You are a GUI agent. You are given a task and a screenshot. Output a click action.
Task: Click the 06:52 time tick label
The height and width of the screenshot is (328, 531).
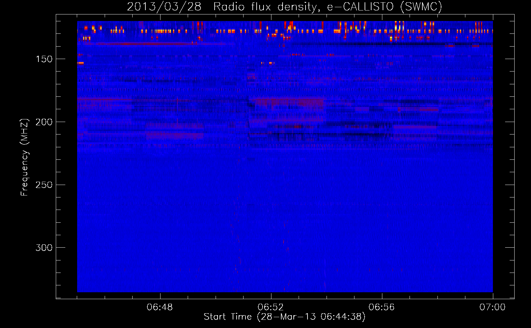[271, 307]
